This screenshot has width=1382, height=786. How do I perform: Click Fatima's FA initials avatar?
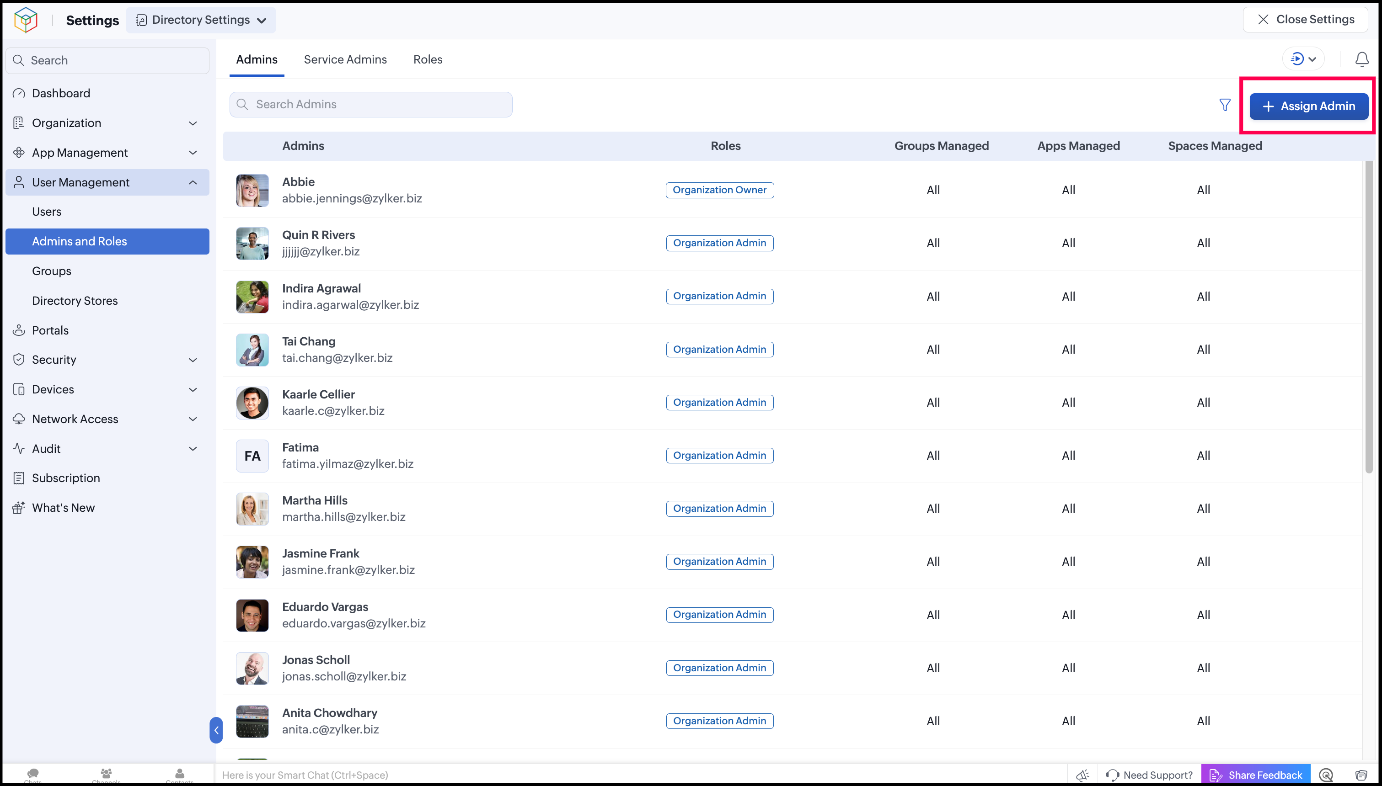252,456
